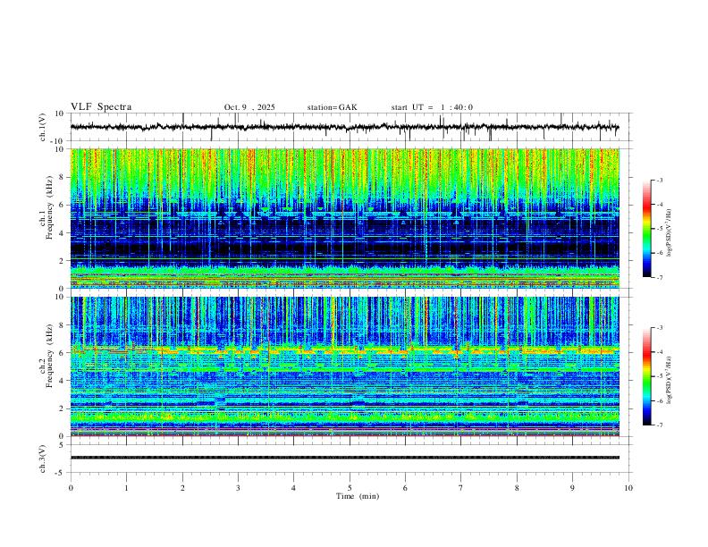708x547 pixels.
Task: Click the '5' tick of ch.3 voltage axis
Action: [x=62, y=445]
